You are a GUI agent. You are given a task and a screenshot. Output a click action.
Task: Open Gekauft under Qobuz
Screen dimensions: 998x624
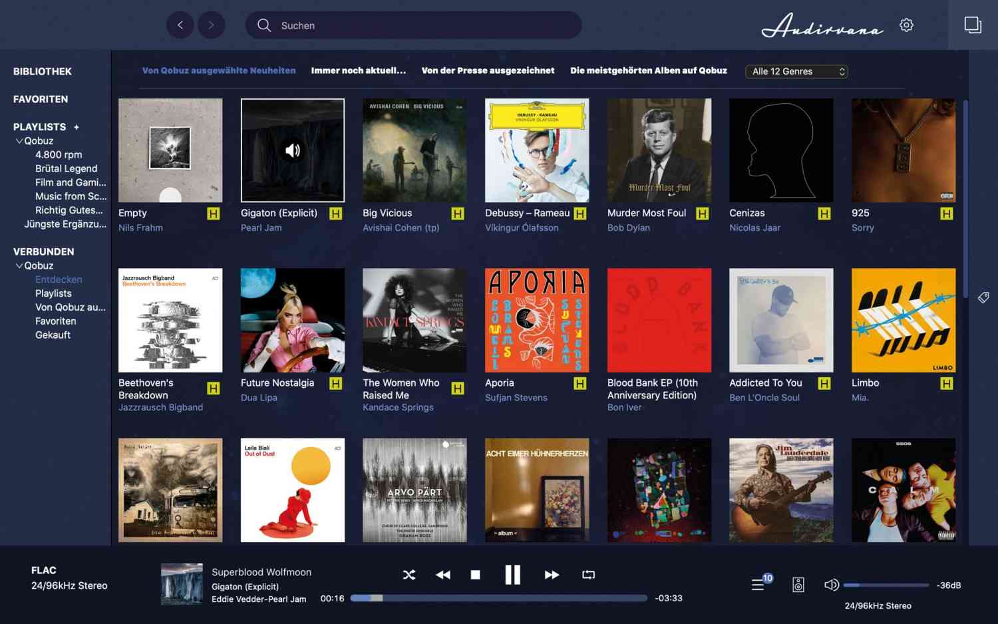click(53, 335)
